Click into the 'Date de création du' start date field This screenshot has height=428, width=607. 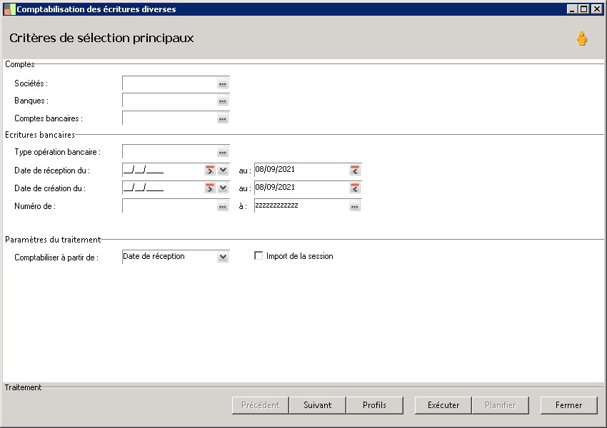(163, 188)
